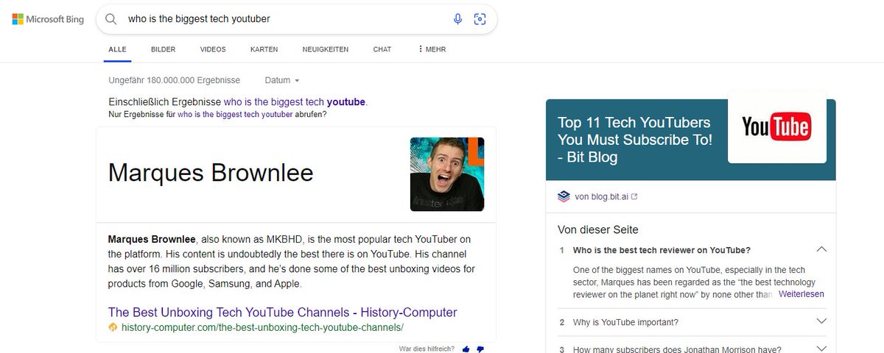Screen dimensions: 884x353
Task: Click the history-computer favicon
Action: click(113, 327)
